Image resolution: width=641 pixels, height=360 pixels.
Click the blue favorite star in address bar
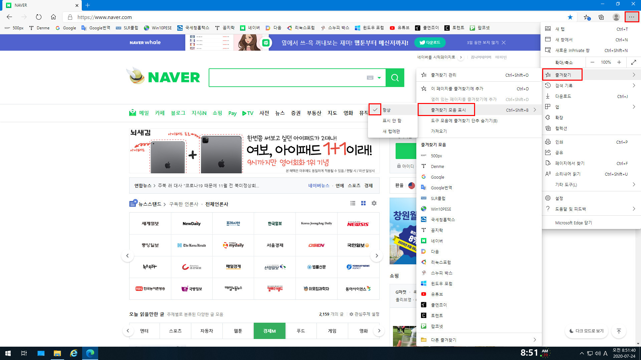[570, 17]
